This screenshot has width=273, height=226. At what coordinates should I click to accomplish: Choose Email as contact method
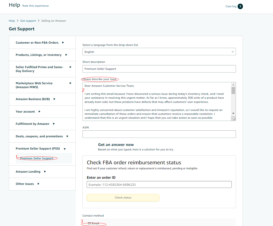(94, 223)
